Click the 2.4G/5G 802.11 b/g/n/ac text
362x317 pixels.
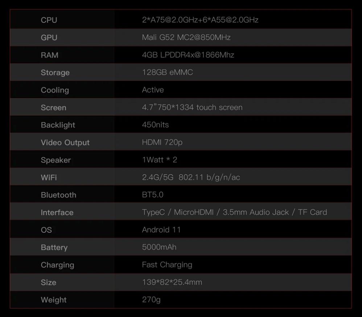click(x=191, y=177)
